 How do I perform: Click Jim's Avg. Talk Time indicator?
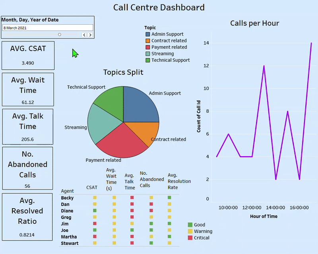[132, 223]
